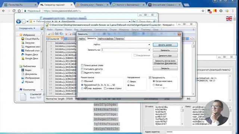Click the Заменить button
This screenshot has width=239, height=134.
(165, 50)
